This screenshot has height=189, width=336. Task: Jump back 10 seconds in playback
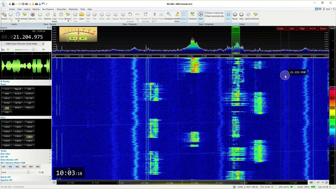[x=130, y=17]
